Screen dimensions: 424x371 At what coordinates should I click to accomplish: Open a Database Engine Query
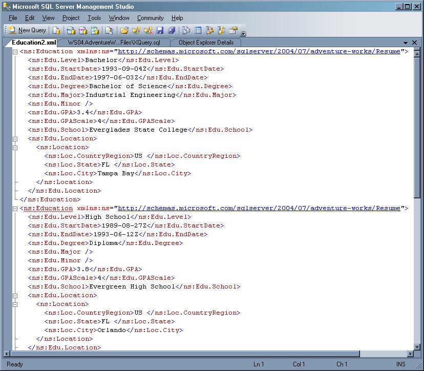(56, 30)
